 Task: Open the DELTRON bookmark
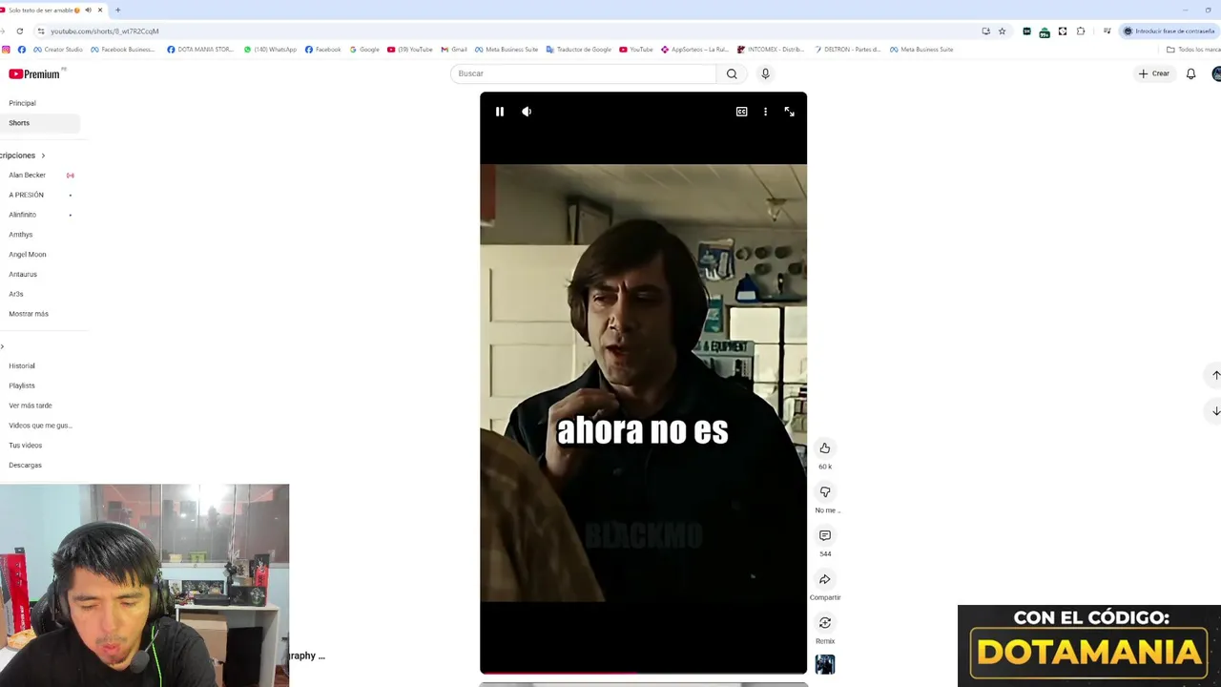(x=847, y=50)
